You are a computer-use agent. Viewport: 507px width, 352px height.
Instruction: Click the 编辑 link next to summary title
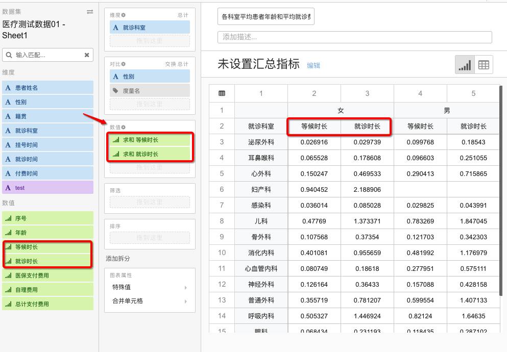[x=313, y=65]
